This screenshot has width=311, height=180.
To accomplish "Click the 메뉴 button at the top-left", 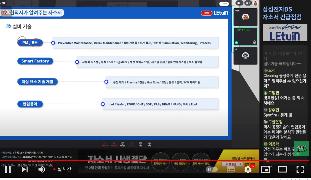I will click(3, 3).
